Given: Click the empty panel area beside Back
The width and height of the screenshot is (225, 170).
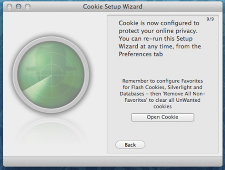Looking at the screenshot, I should click(x=180, y=145).
